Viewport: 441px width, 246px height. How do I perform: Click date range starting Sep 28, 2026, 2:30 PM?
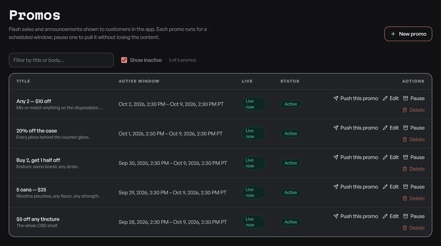pos(173,222)
